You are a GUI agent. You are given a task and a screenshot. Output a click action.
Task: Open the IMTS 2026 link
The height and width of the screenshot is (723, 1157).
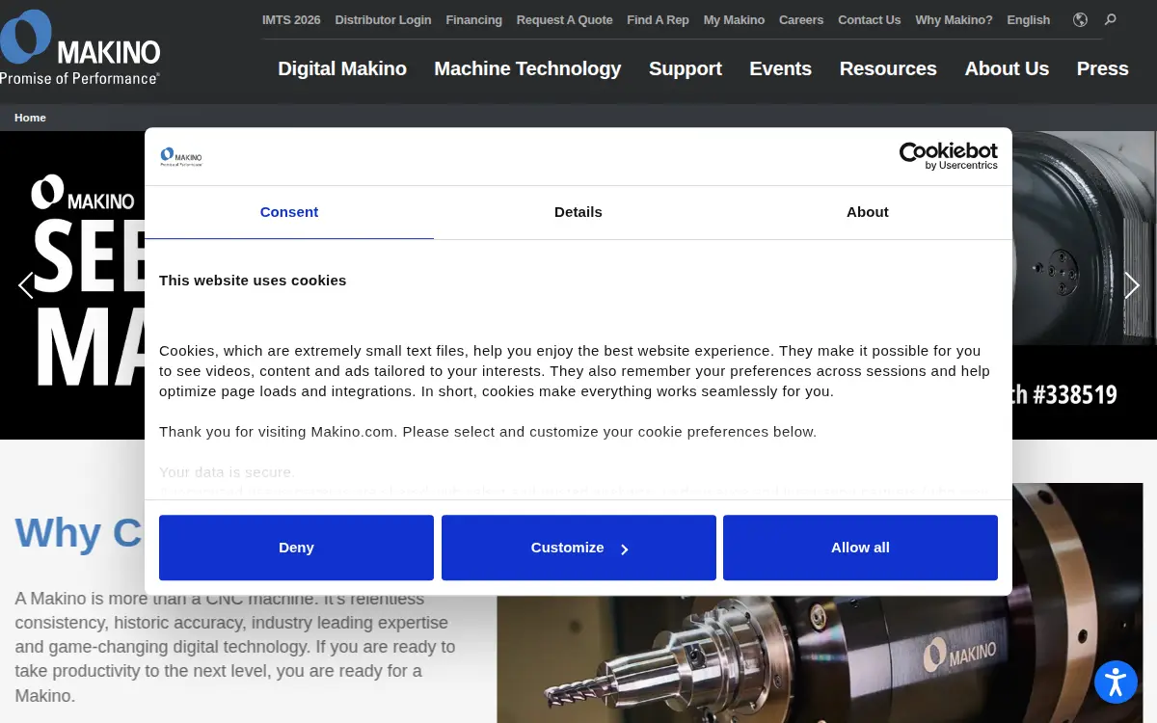(x=291, y=19)
